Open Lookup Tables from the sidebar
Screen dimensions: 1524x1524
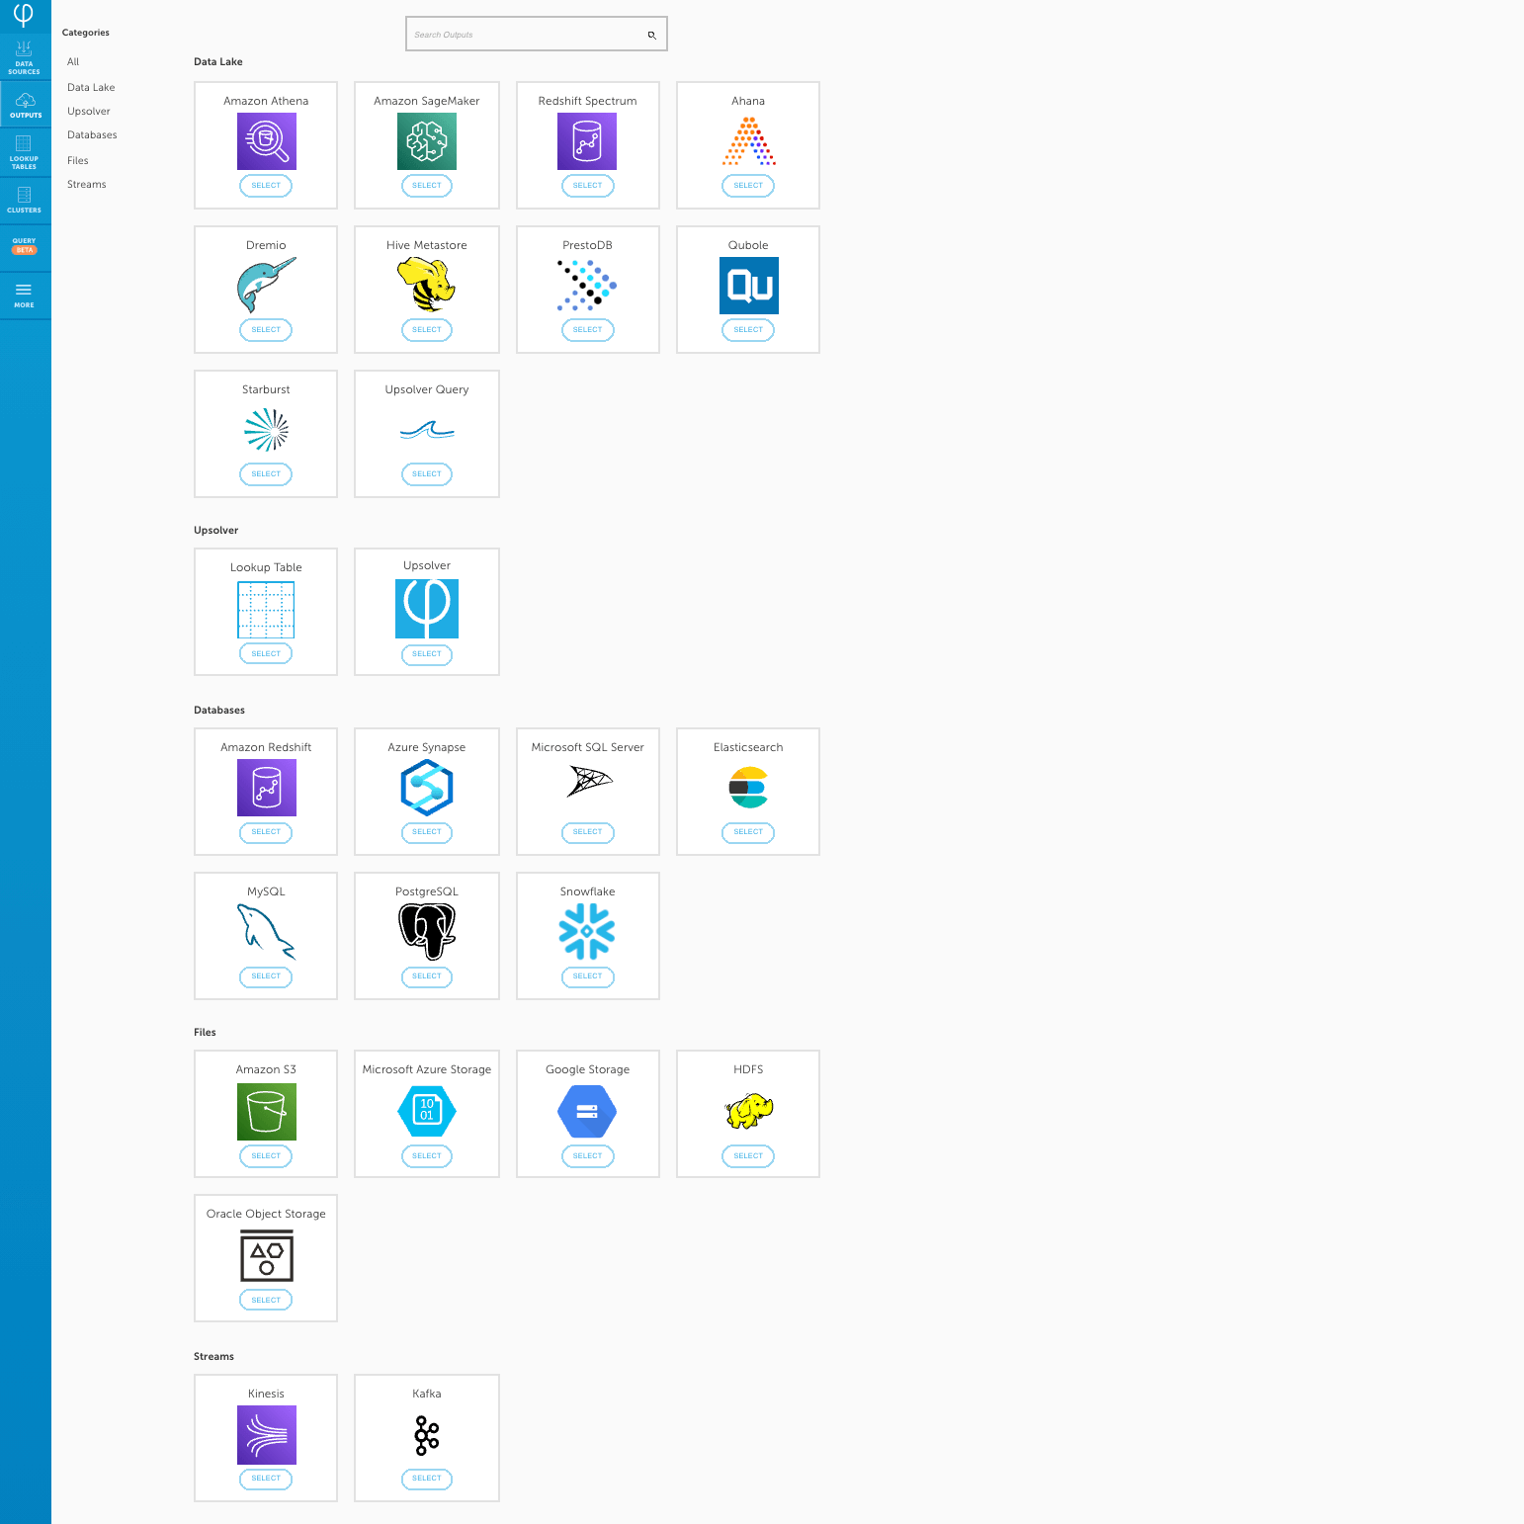25,152
